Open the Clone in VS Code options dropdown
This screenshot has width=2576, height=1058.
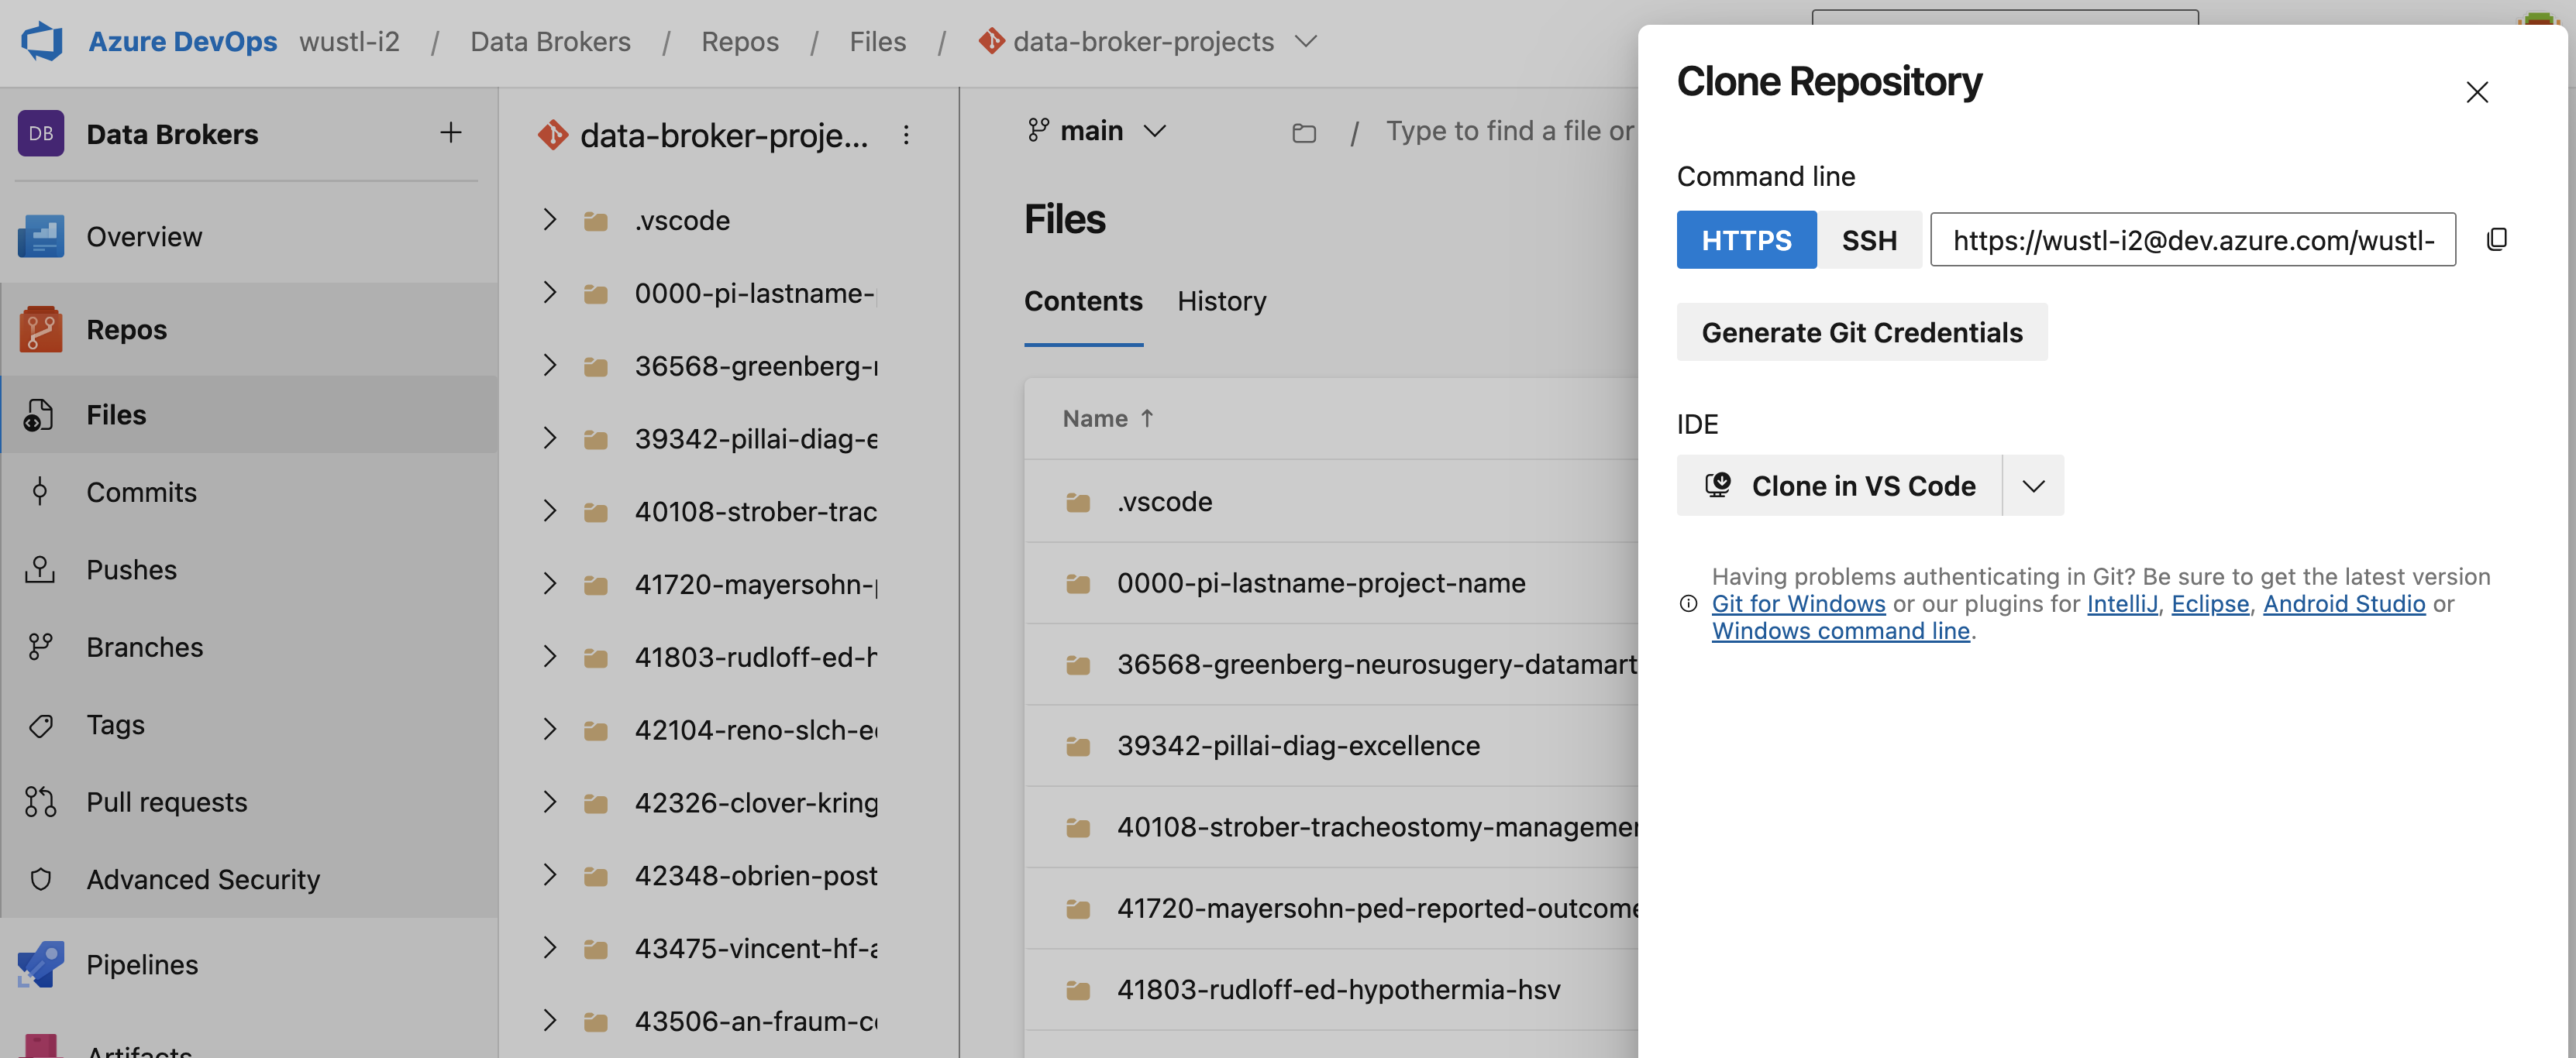[x=2033, y=486]
